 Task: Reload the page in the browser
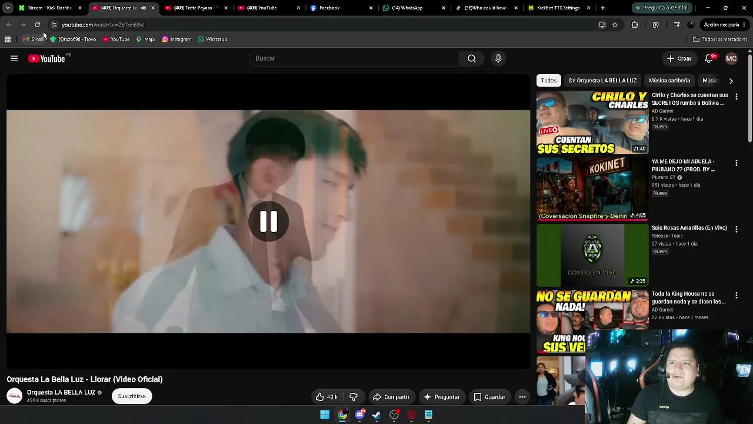click(x=37, y=25)
